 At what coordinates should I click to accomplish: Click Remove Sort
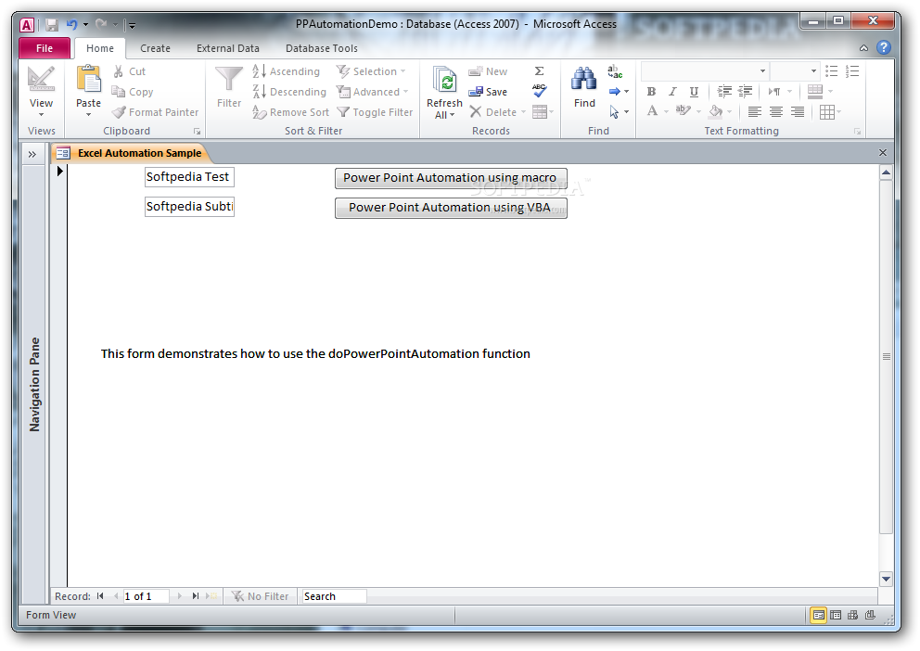click(290, 112)
